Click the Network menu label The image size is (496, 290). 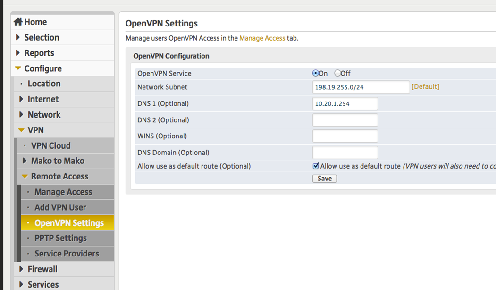click(x=44, y=115)
